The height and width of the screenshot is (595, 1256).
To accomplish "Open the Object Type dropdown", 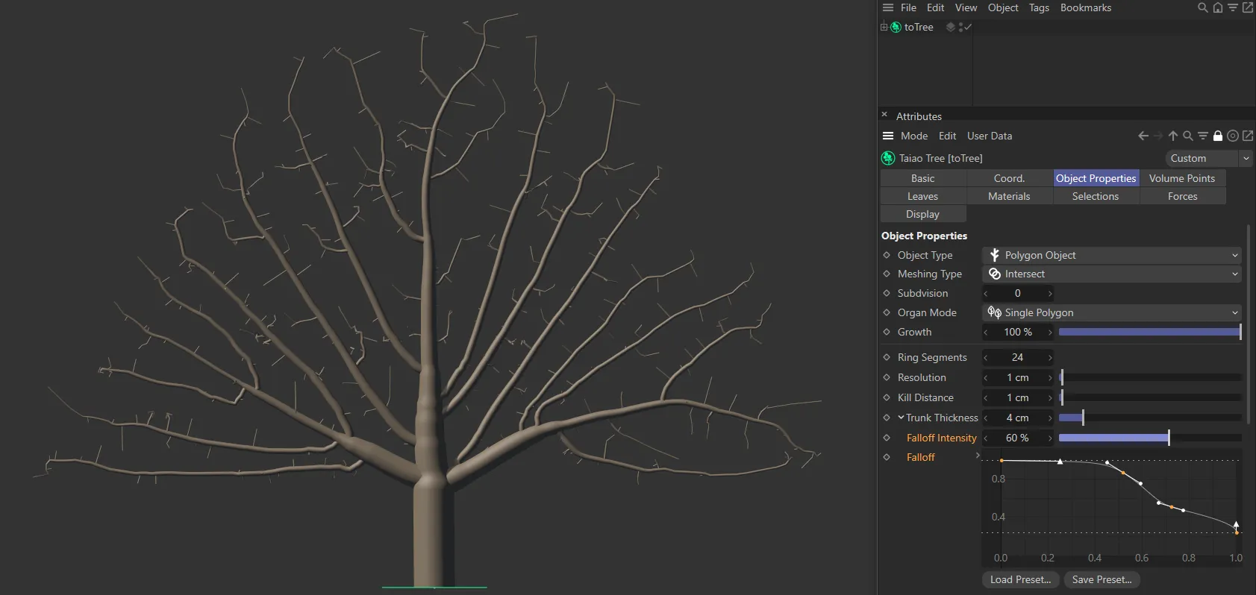I will tap(1111, 255).
